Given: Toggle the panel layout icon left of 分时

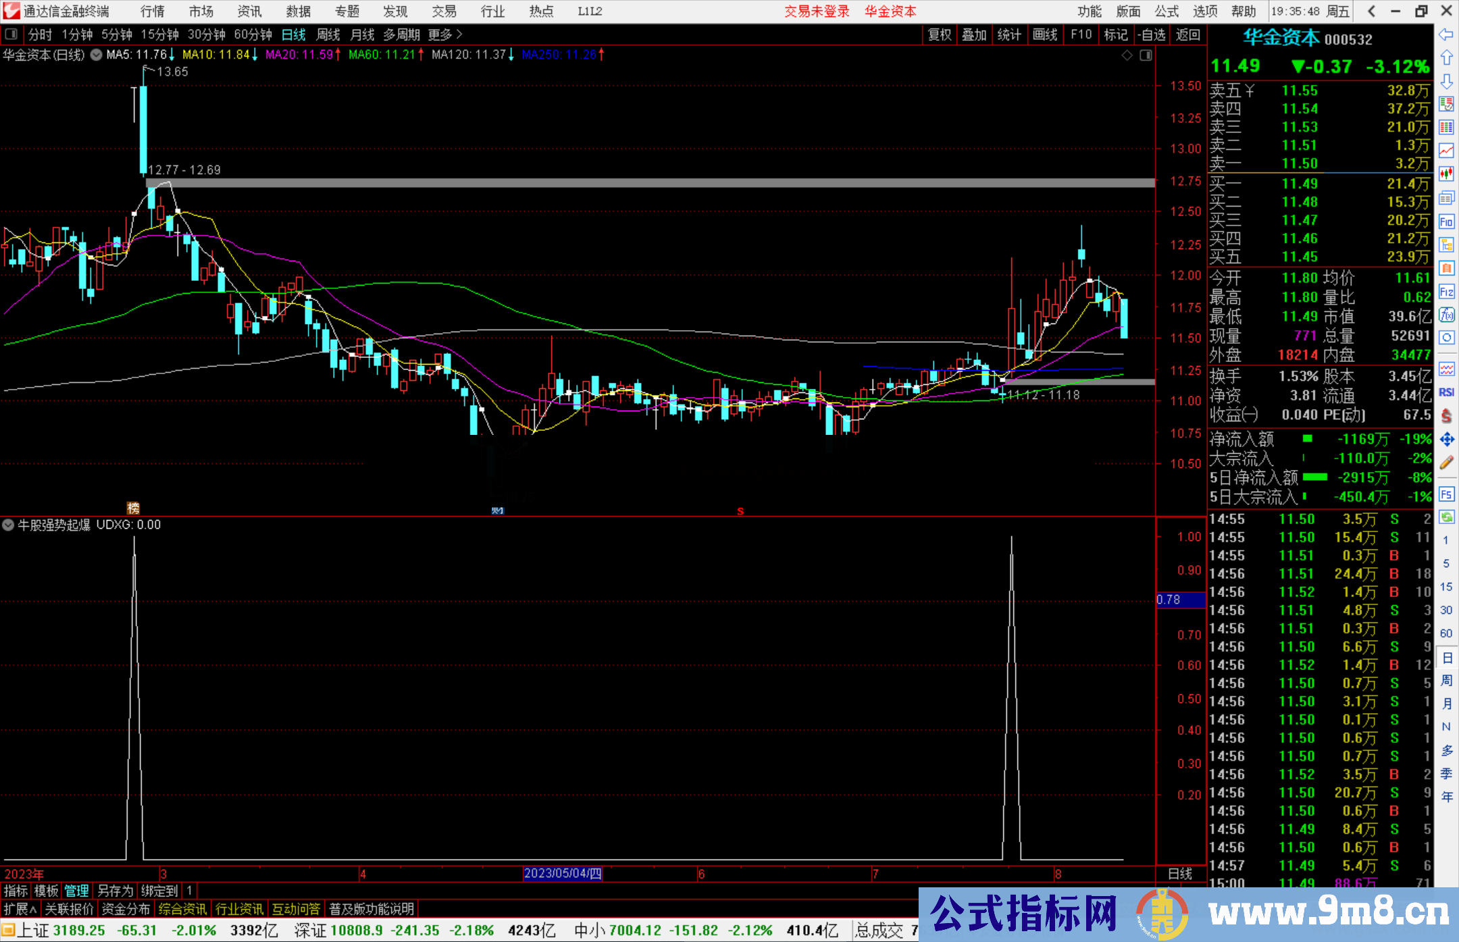Looking at the screenshot, I should tap(11, 34).
